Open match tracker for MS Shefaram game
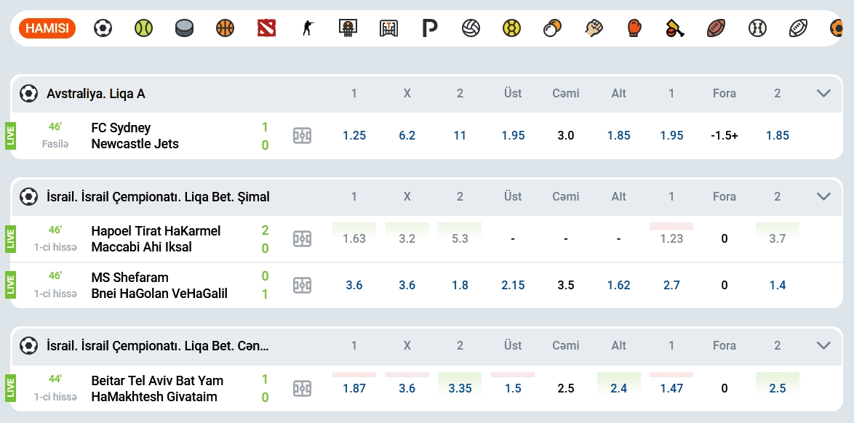 click(302, 286)
